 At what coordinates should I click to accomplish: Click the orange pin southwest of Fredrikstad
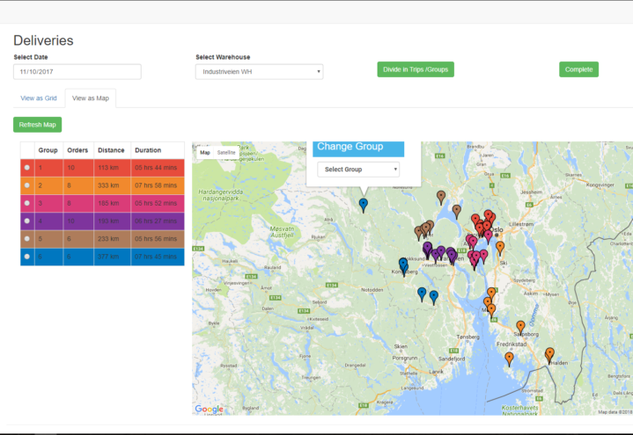point(509,358)
